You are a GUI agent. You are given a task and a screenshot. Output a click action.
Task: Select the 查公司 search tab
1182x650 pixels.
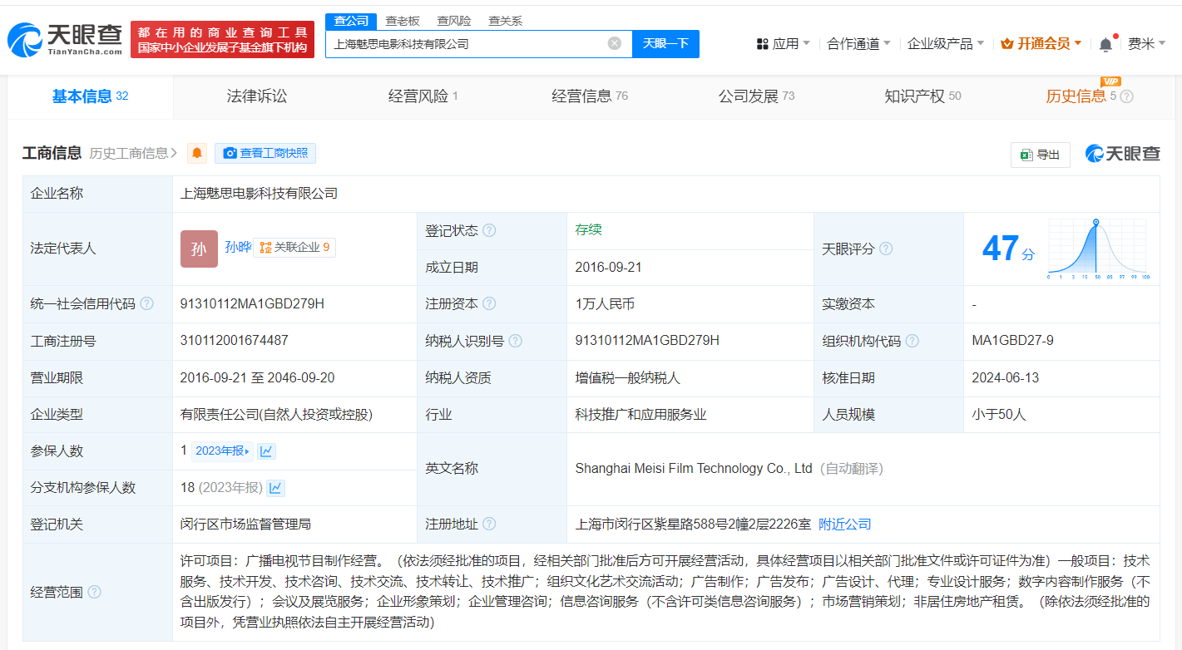(x=350, y=21)
